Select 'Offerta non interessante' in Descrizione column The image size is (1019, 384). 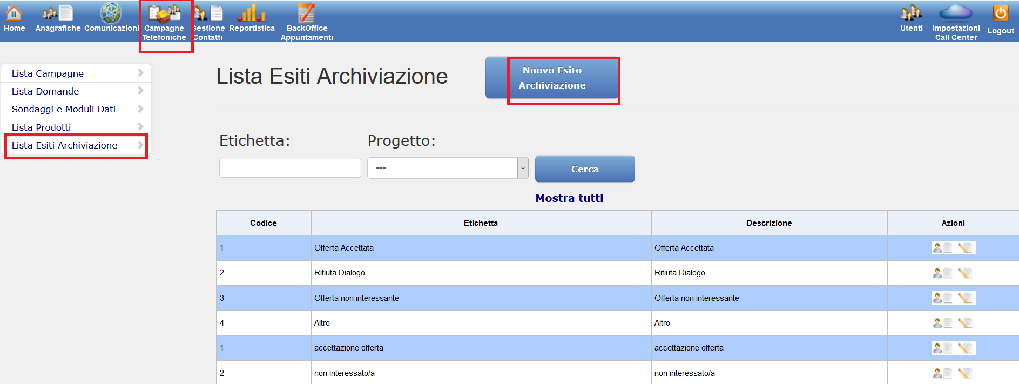point(697,298)
